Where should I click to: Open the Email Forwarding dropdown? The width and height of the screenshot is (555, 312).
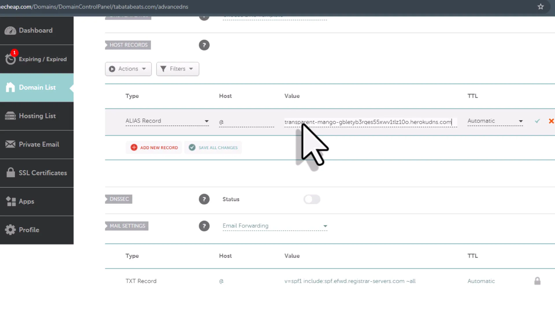point(275,226)
